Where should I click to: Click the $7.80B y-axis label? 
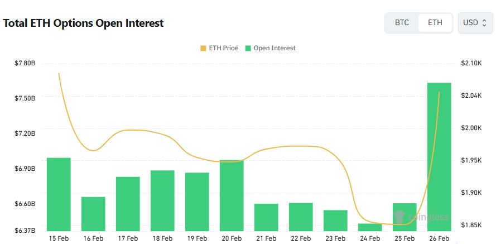pos(25,64)
